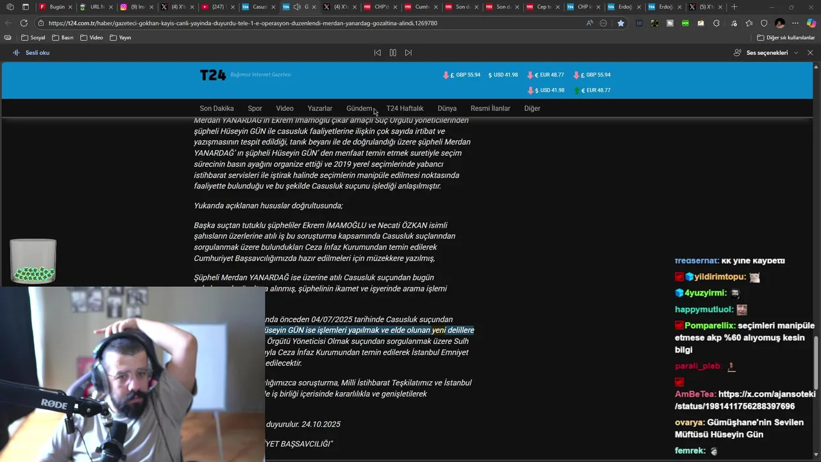Screen dimensions: 821x462
Task: Click username Pomparellix in chat
Action: point(709,326)
